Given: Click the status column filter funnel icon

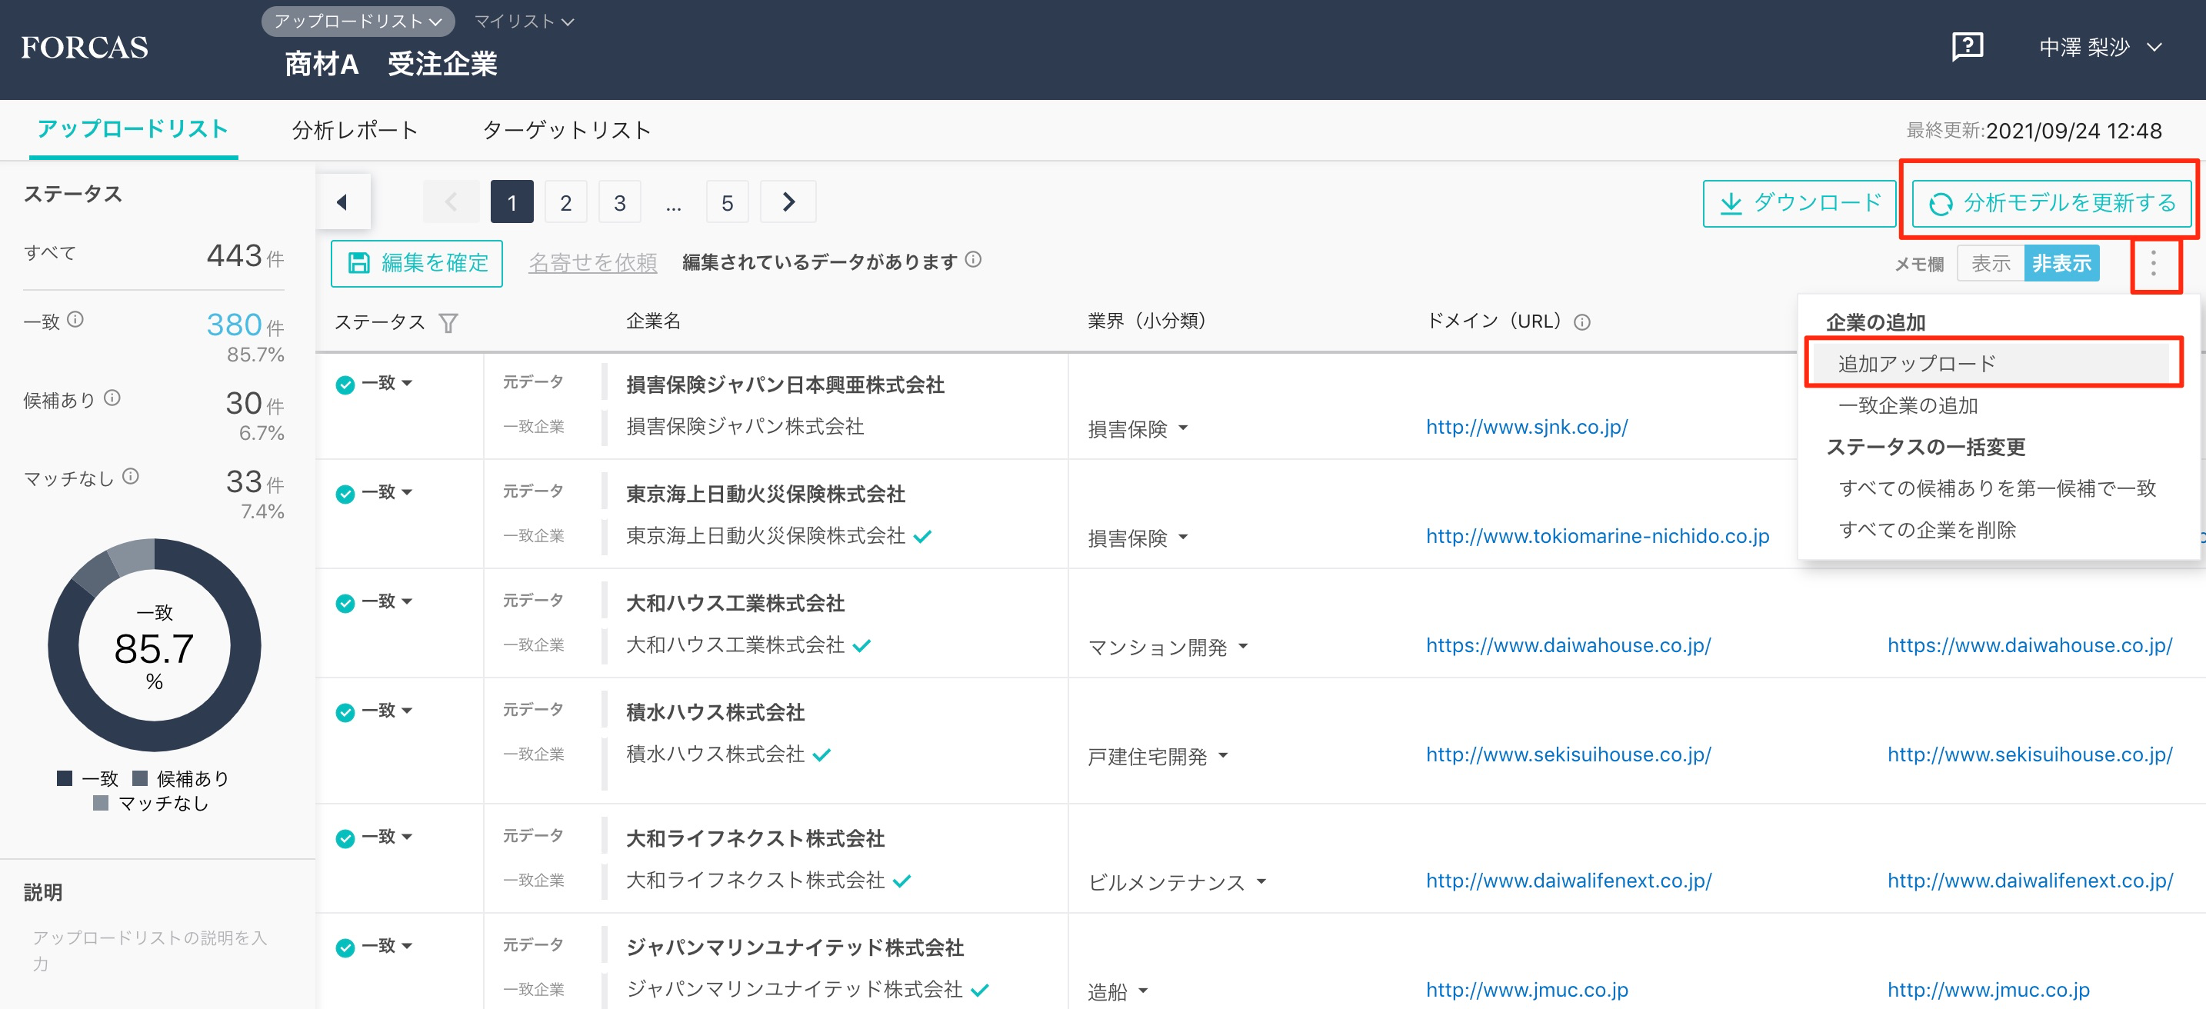Looking at the screenshot, I should tap(448, 323).
